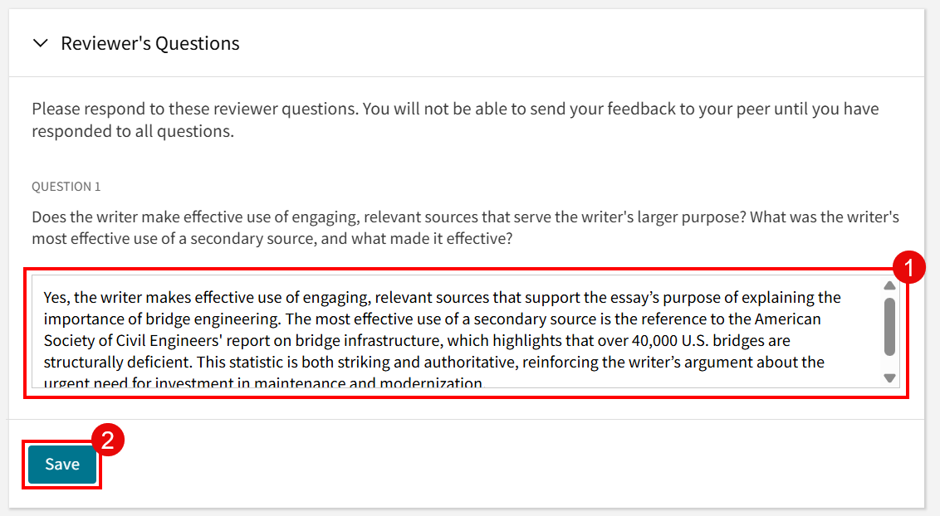Viewport: 940px width, 516px height.
Task: Select the chevron beside Reviewer's Questions
Action: [x=40, y=43]
